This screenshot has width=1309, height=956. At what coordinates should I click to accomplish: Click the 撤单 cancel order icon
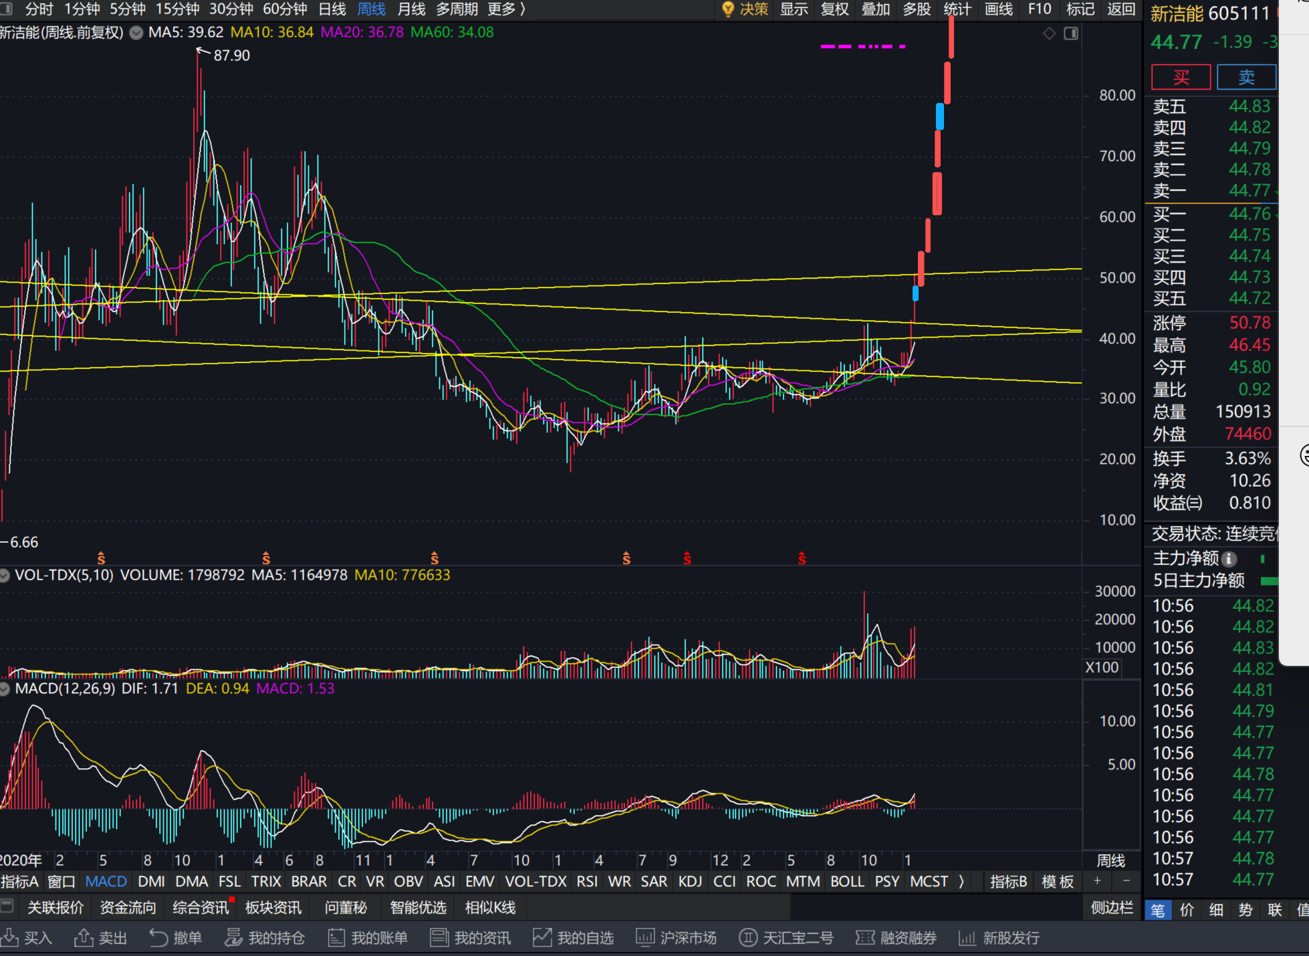coord(158,937)
